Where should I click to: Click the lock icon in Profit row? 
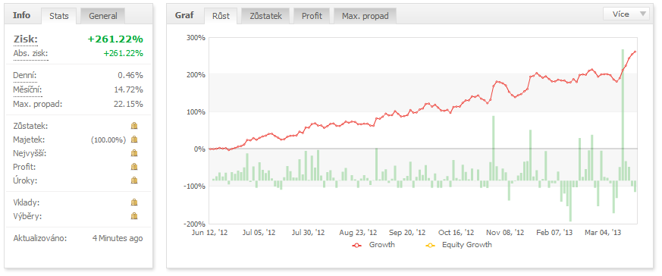click(134, 167)
